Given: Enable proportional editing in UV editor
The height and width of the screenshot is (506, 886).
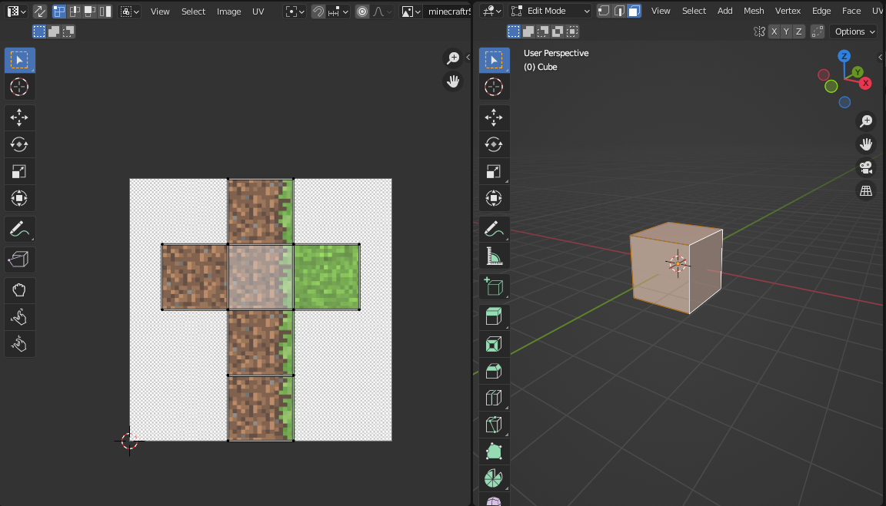Looking at the screenshot, I should [x=362, y=12].
